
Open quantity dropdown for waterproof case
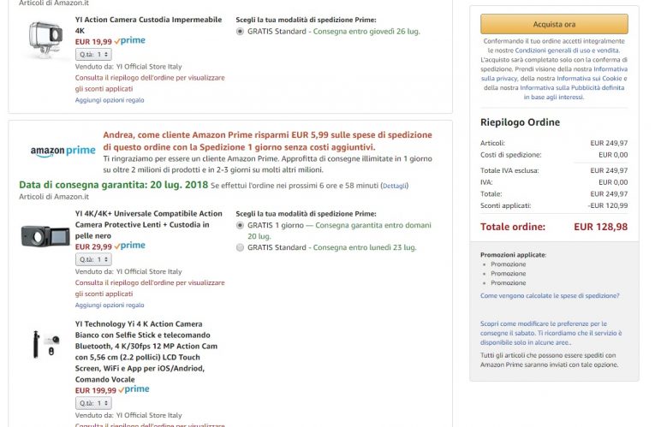coord(93,54)
